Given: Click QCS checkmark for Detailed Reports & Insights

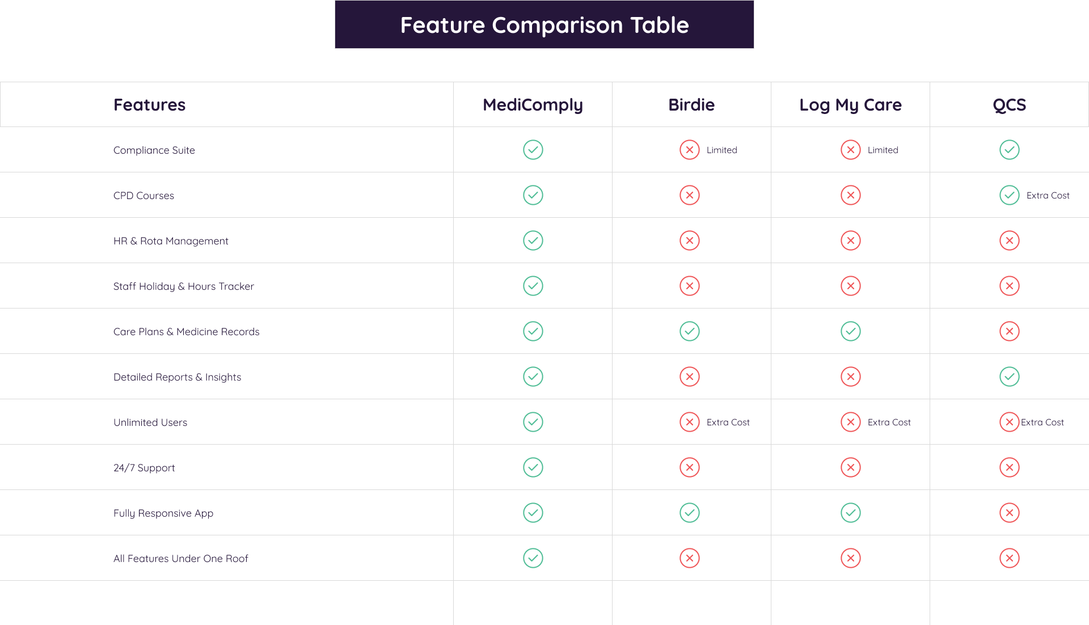Looking at the screenshot, I should (1009, 377).
